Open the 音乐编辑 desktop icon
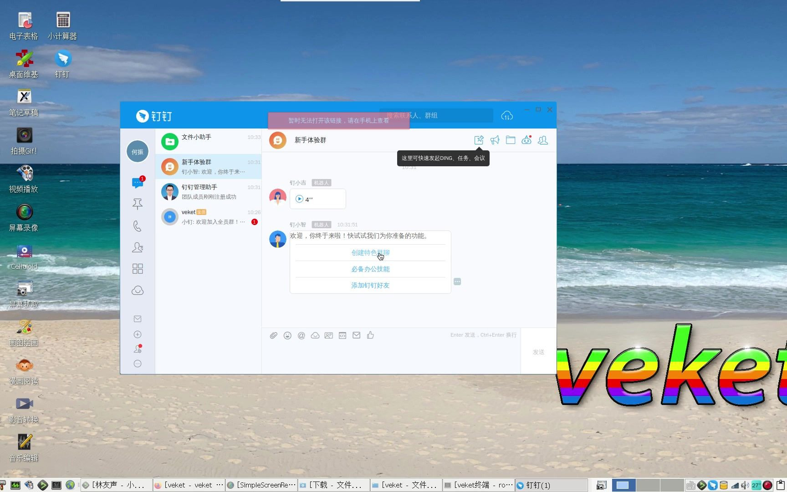The image size is (787, 492). tap(24, 448)
